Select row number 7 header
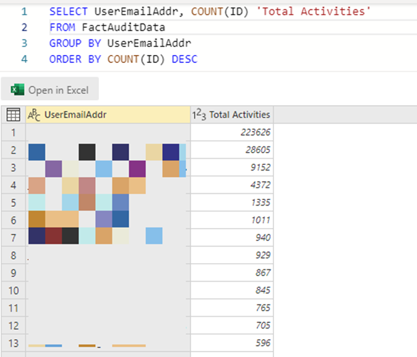Screen dimensions: 417x357 pos(13,238)
